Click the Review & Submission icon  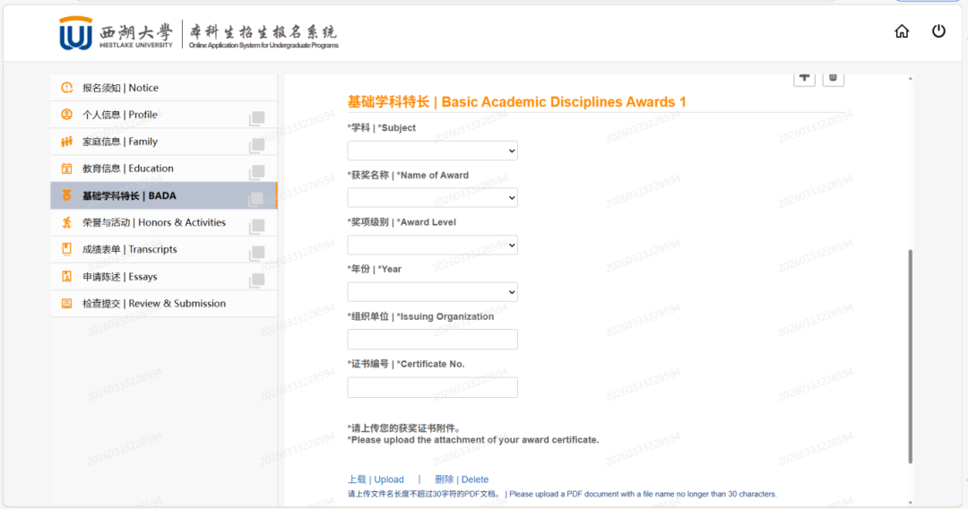[66, 304]
